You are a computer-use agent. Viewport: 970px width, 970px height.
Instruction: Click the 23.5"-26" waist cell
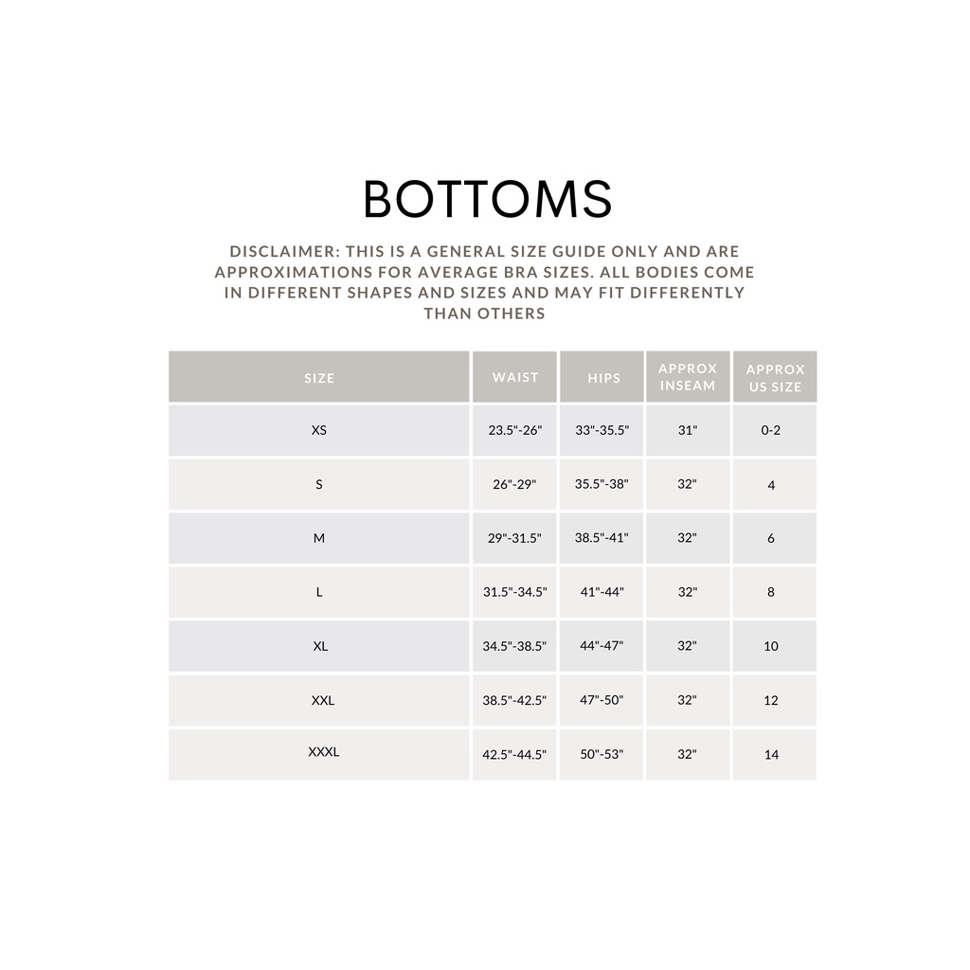(515, 430)
